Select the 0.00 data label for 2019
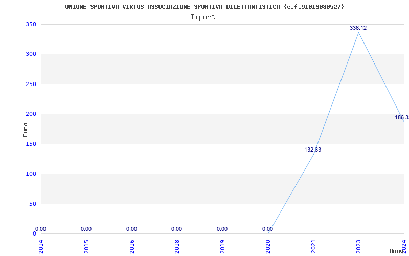Screen dimensions: 409x256 [222, 229]
